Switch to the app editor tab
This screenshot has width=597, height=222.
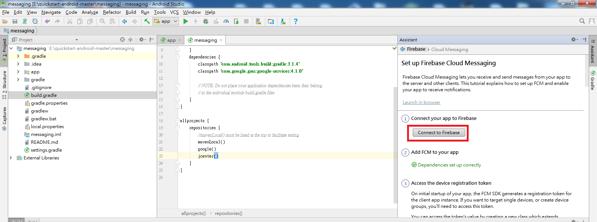pos(171,40)
